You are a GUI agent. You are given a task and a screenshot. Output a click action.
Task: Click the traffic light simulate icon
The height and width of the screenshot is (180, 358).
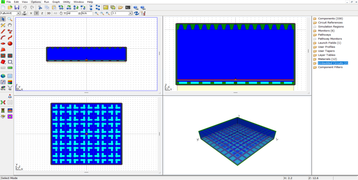click(3, 111)
